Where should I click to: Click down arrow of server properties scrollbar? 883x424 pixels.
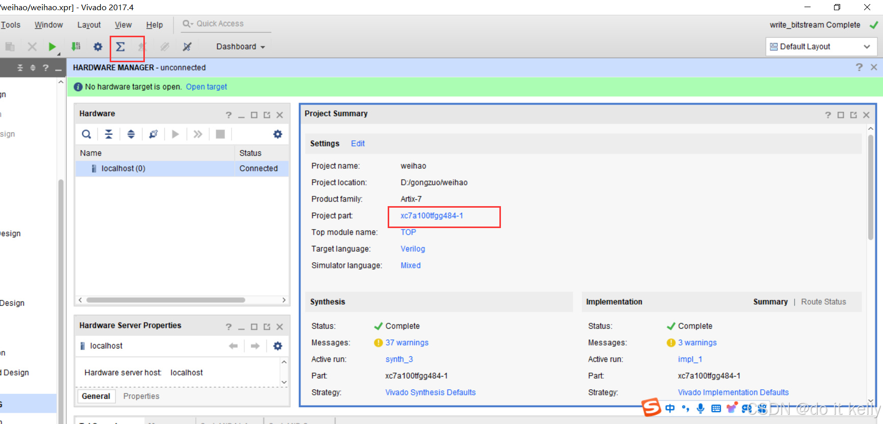pos(284,382)
